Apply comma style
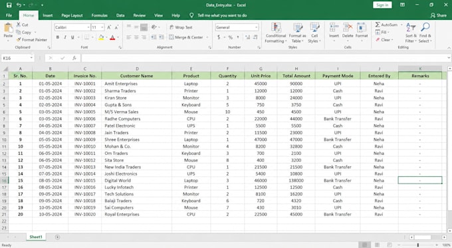This screenshot has width=452, height=248. coord(238,37)
